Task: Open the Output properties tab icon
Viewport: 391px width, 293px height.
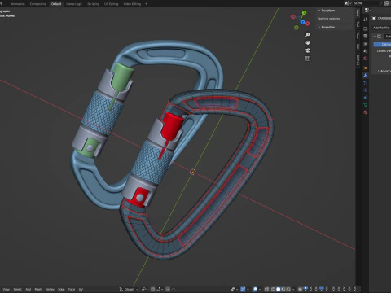Action: [366, 36]
